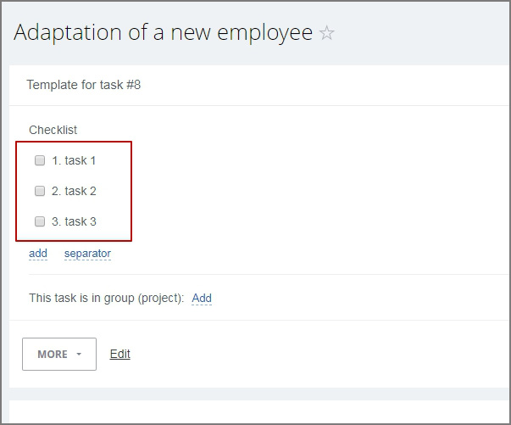The image size is (511, 425).
Task: Select the '2. task 2' item text
Action: click(74, 191)
